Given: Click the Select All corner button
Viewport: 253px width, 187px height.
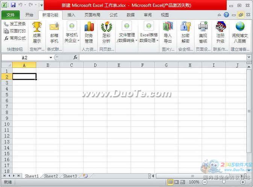Looking at the screenshot, I should tap(7, 65).
